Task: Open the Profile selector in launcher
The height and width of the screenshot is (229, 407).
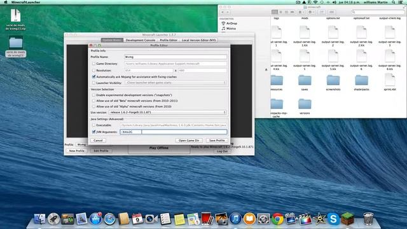Action: 81,144
